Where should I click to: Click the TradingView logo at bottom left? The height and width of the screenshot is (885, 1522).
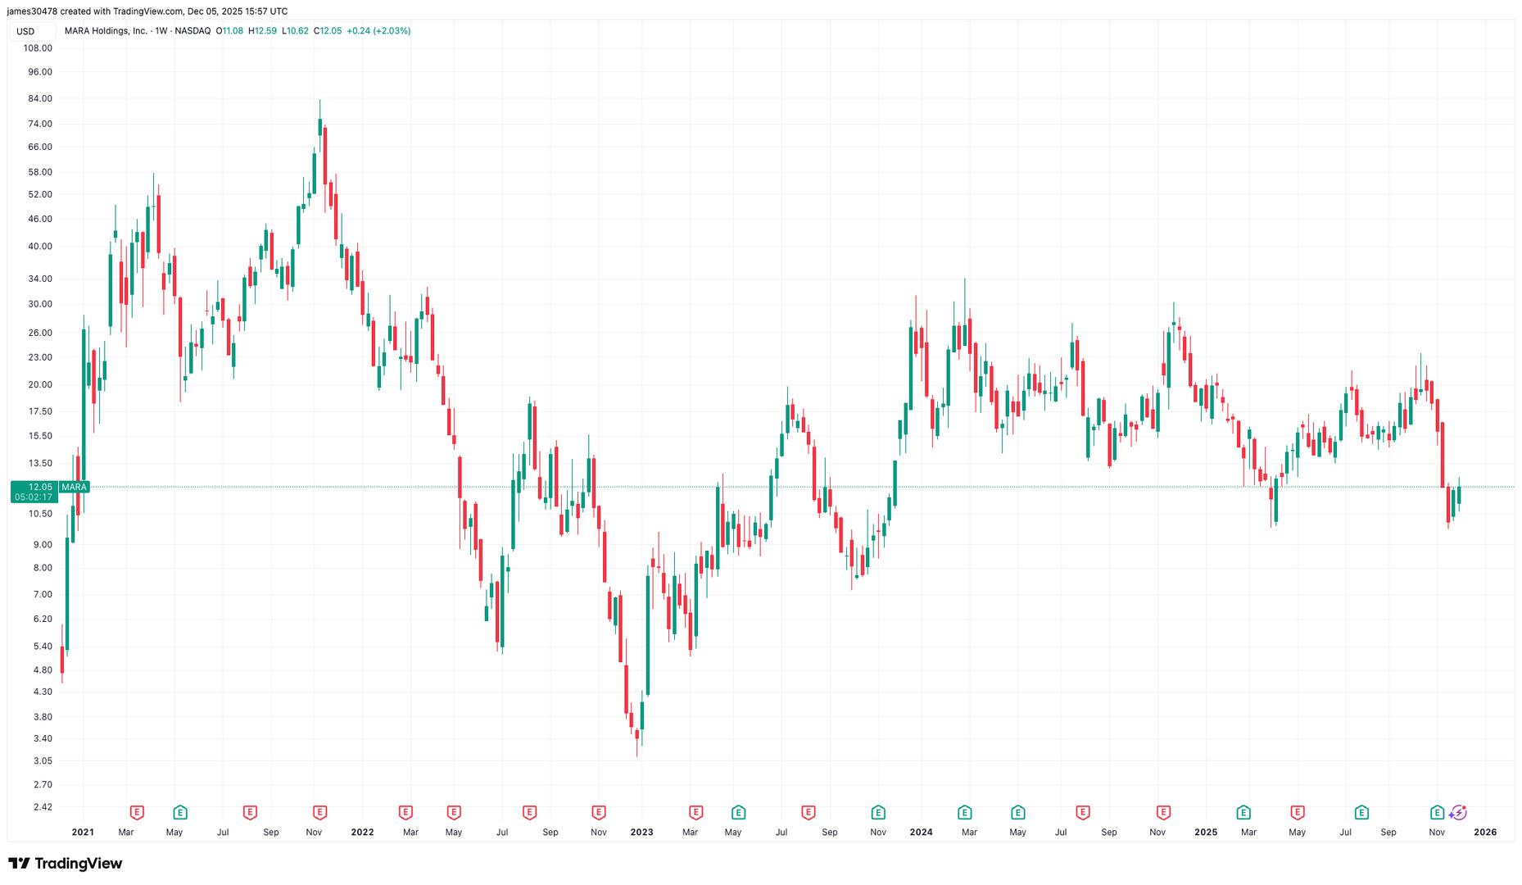click(x=66, y=863)
